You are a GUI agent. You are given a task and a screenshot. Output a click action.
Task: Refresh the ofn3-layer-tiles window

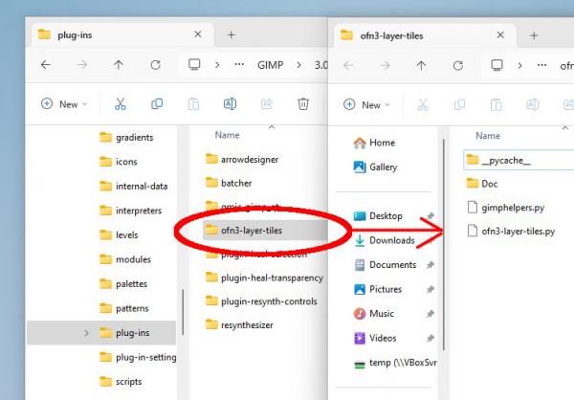coord(458,66)
